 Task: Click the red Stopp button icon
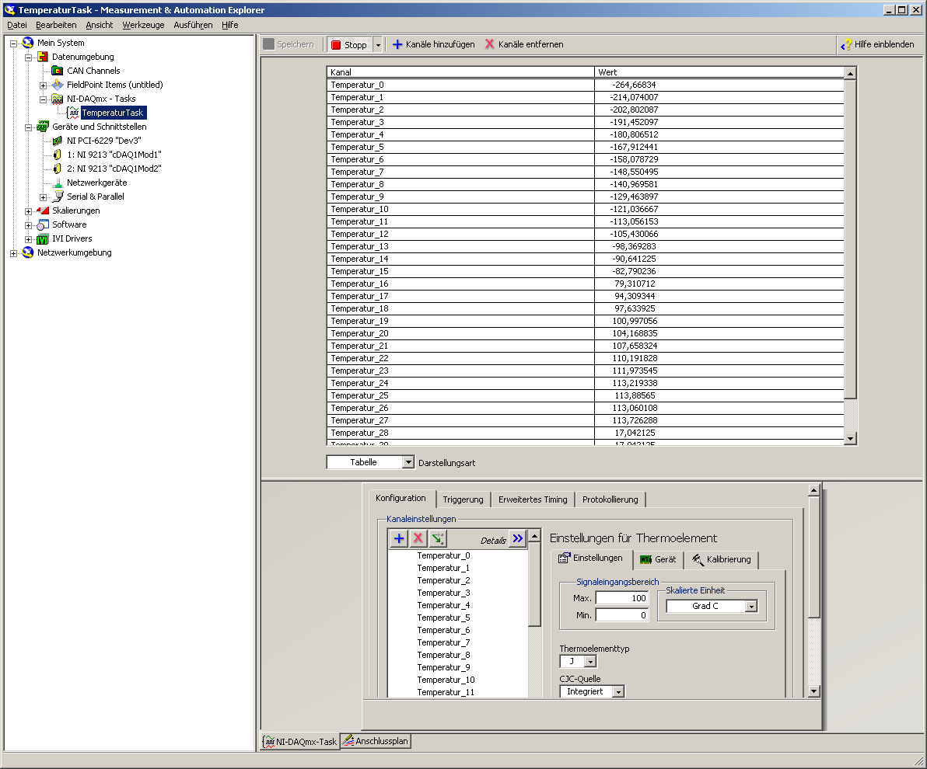pyautogui.click(x=337, y=45)
